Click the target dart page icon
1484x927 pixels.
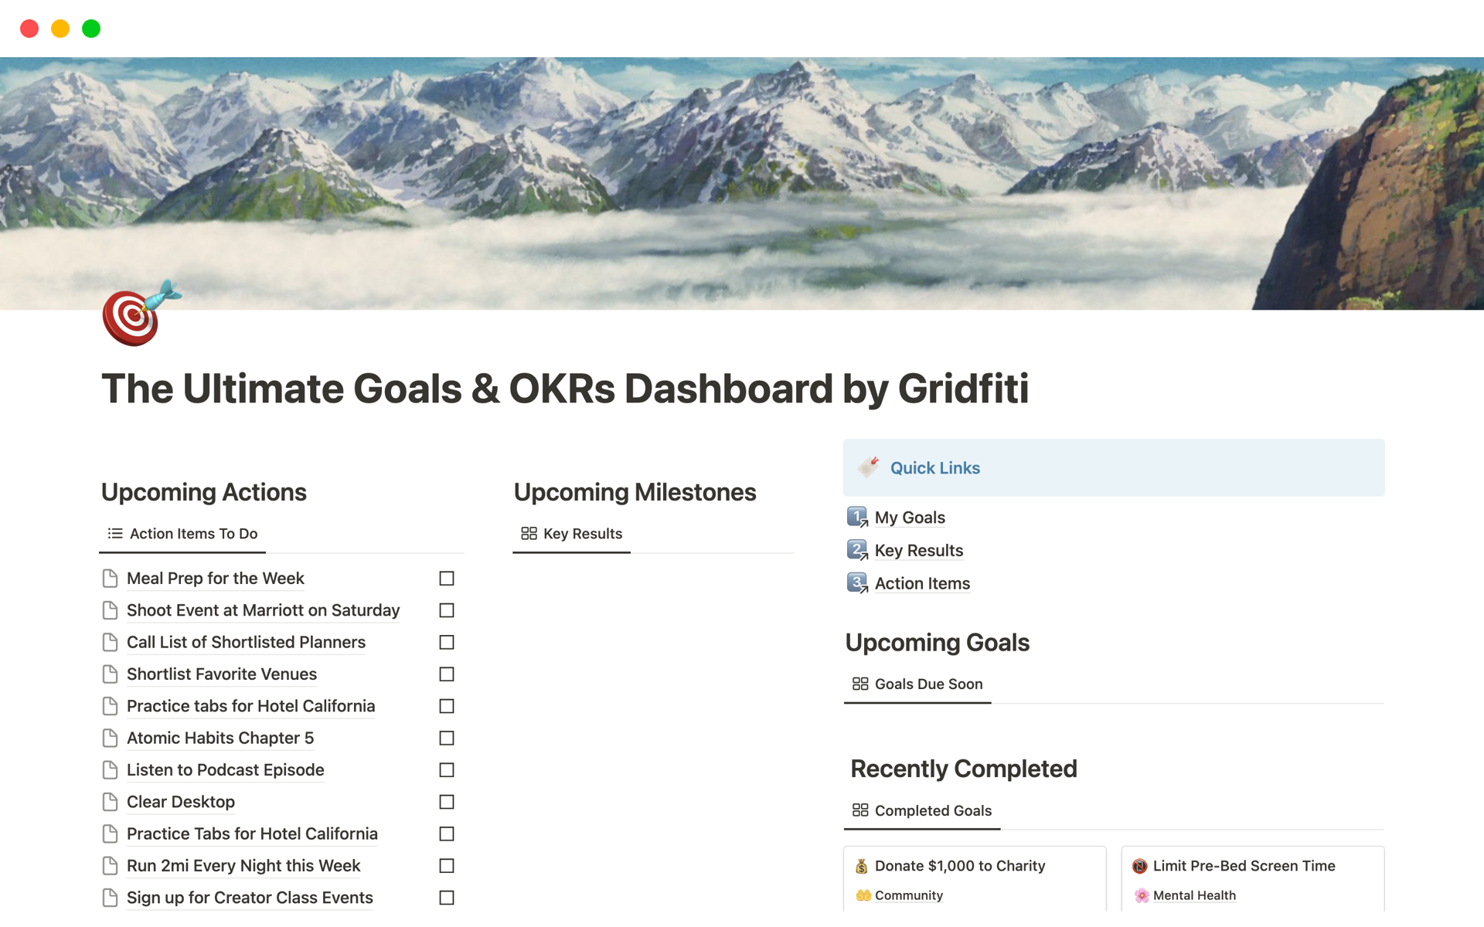point(139,314)
